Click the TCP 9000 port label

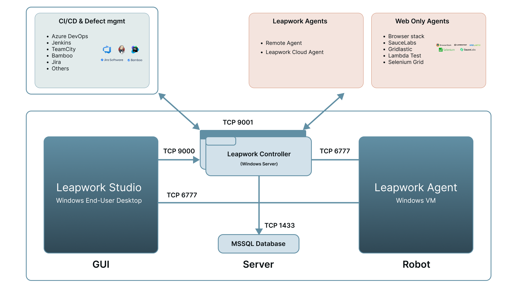click(179, 151)
